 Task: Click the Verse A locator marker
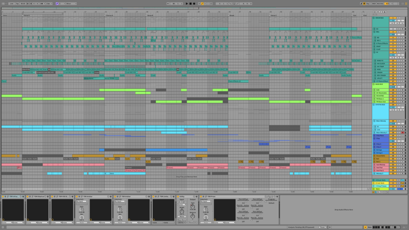coord(26,15)
